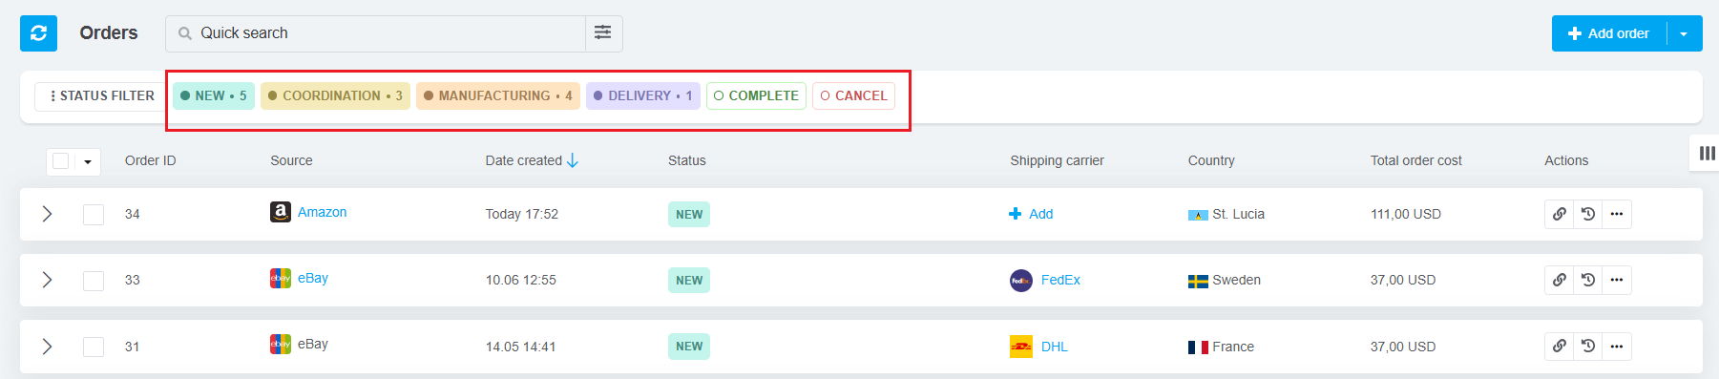Screen dimensions: 1719x379
Task: Open more actions menu for order 31
Action: pos(1617,347)
